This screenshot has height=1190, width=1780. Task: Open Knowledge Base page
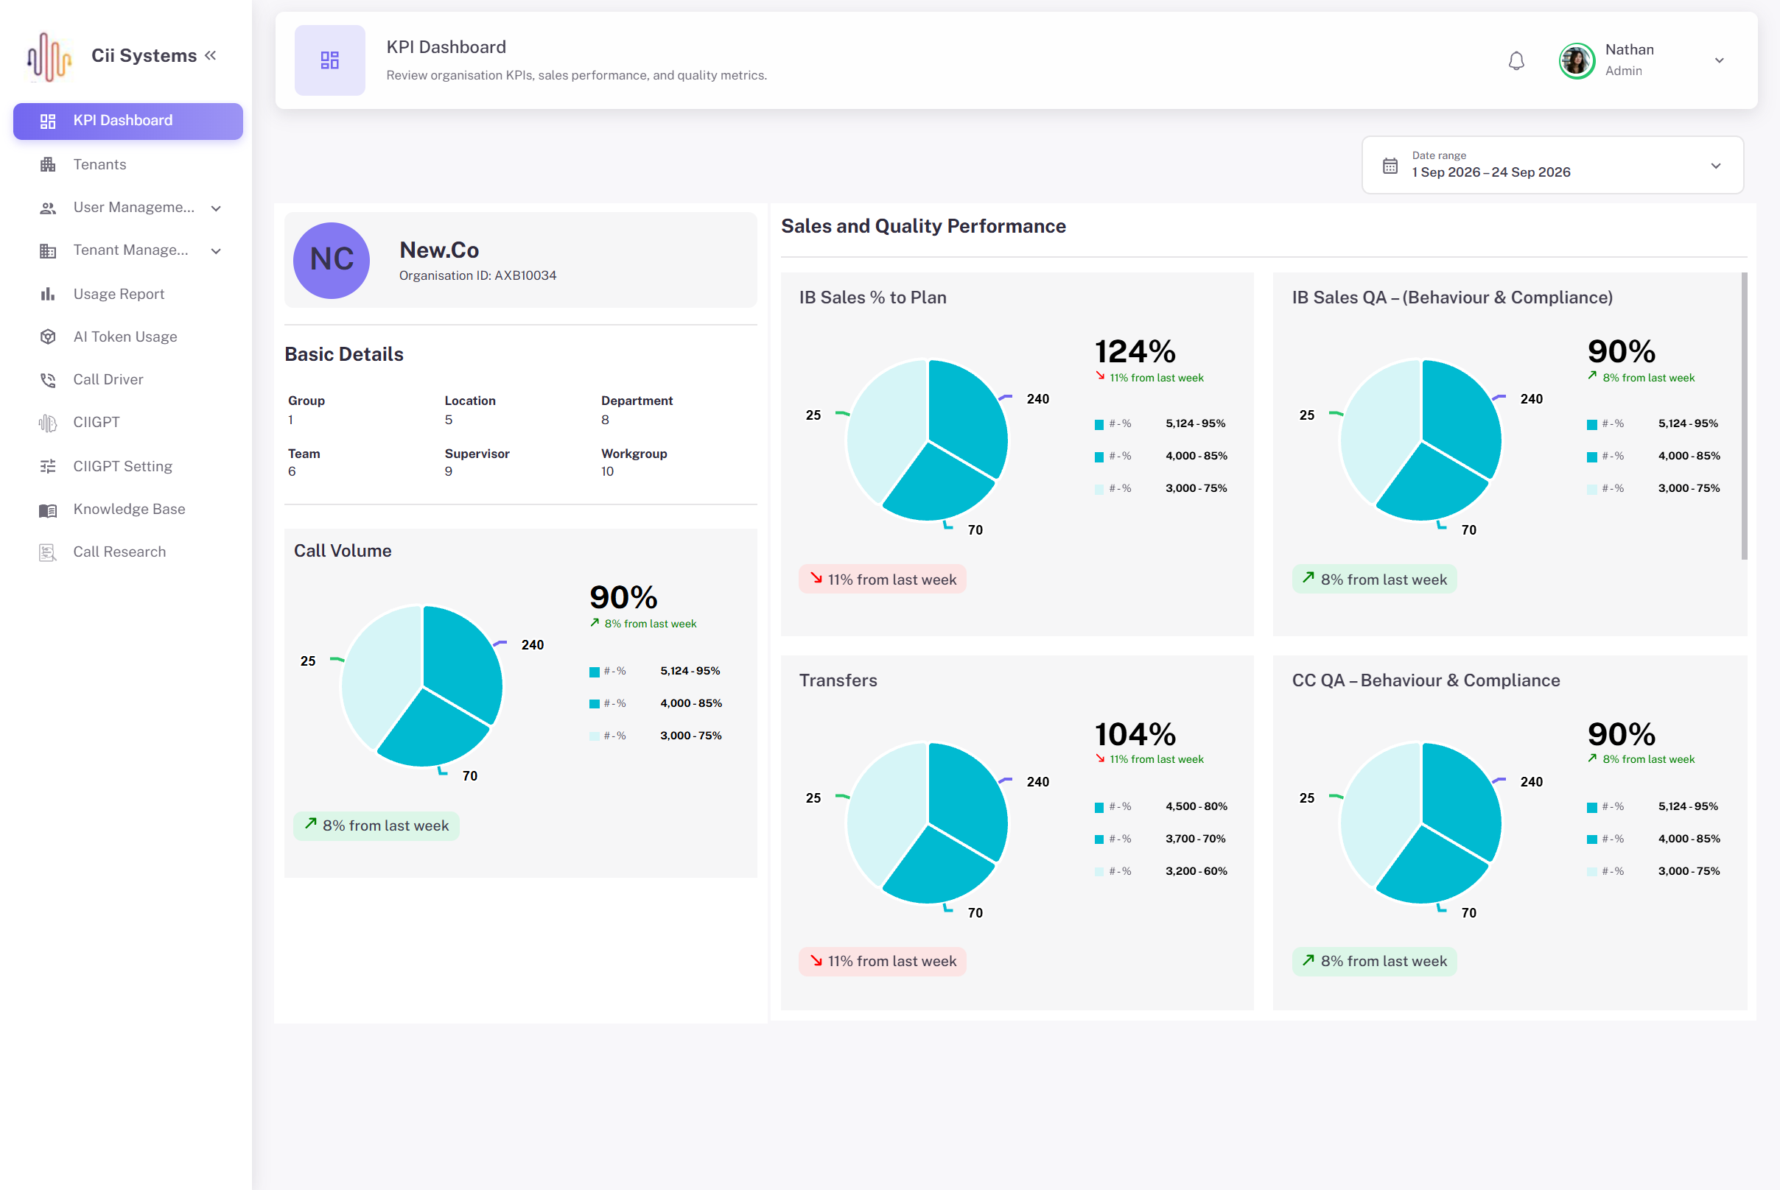[x=129, y=509]
